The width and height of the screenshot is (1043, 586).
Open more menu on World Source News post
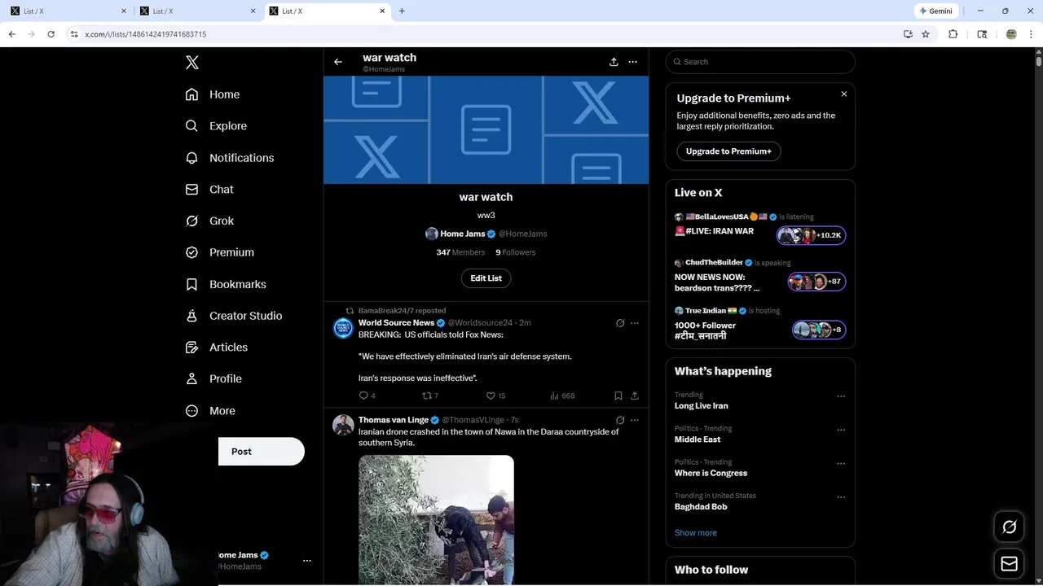pyautogui.click(x=635, y=323)
